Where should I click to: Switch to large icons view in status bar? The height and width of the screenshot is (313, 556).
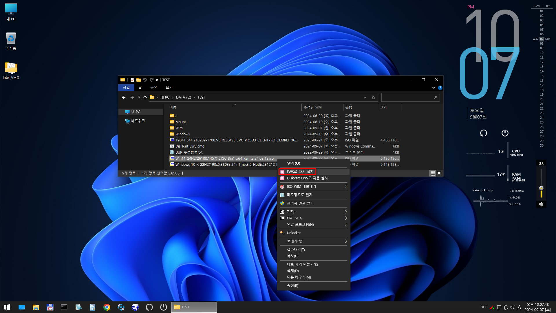(439, 173)
